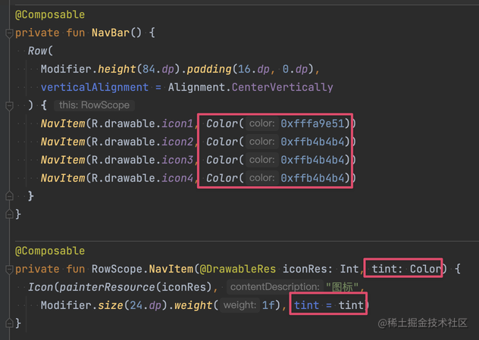Collapse the RowScope.NavItem function fold marker

point(9,269)
